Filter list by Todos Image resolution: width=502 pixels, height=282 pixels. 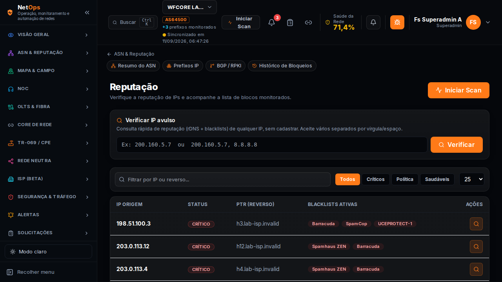tap(347, 179)
